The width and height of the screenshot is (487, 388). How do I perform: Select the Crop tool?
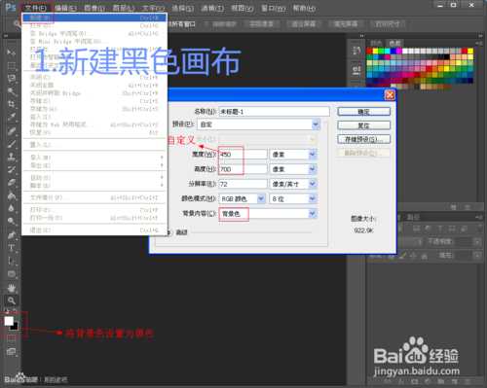tap(11, 104)
